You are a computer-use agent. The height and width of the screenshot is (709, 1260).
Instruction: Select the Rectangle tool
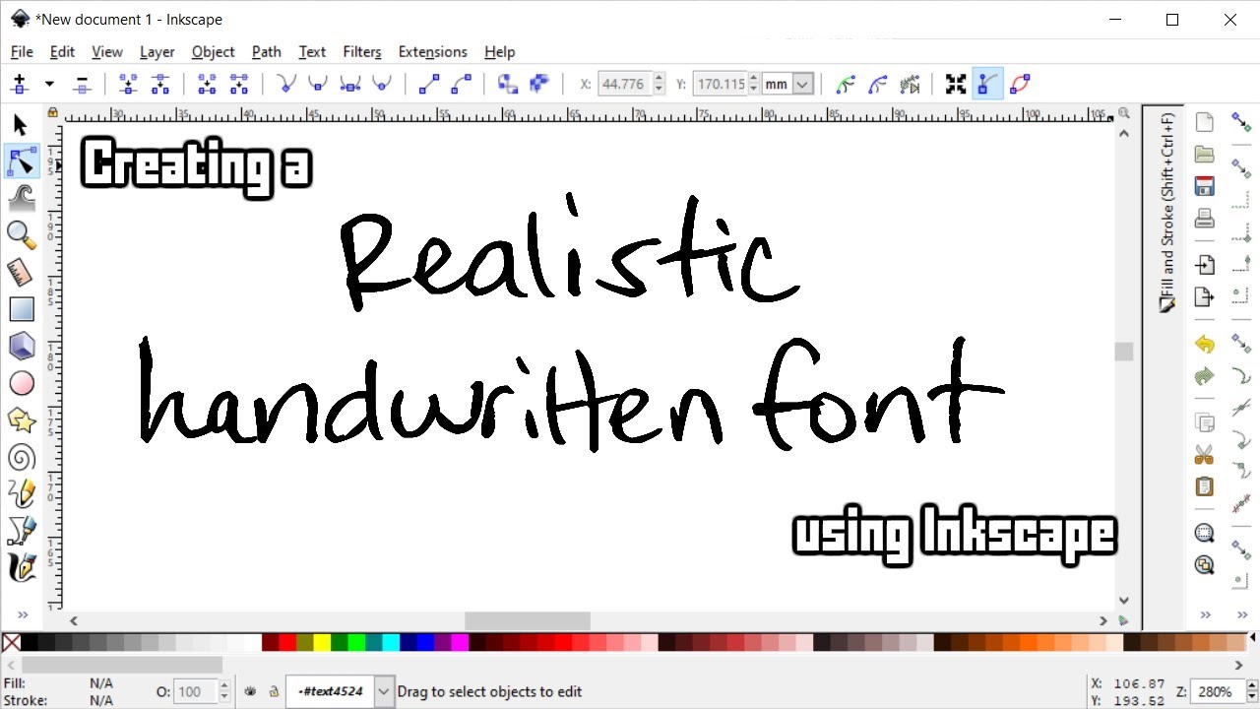[x=21, y=309]
